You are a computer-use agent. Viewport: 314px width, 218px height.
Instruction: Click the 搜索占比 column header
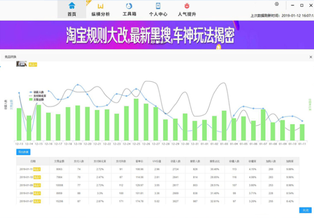(x=216, y=161)
